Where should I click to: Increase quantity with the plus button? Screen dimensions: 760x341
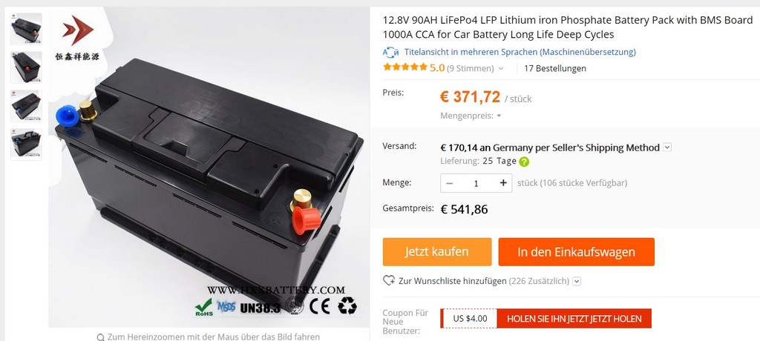point(503,183)
